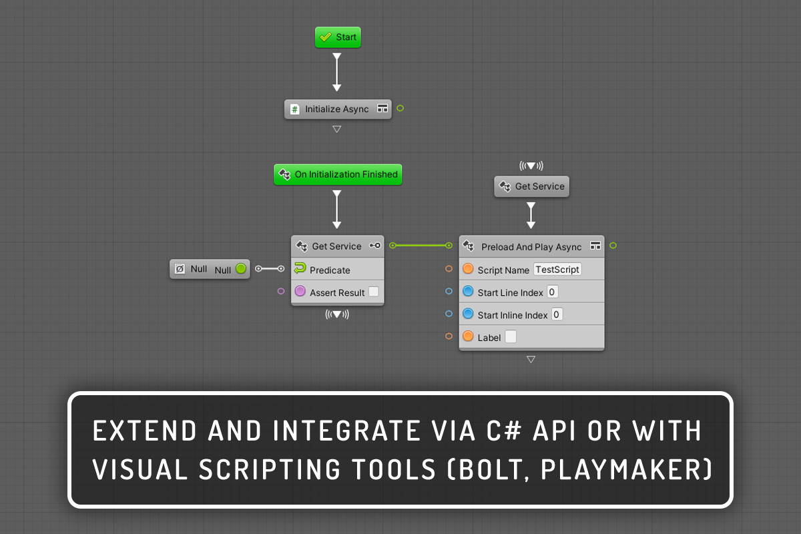The height and width of the screenshot is (534, 801).
Task: Click the layout icon on Initialize Async node
Action: [x=382, y=109]
